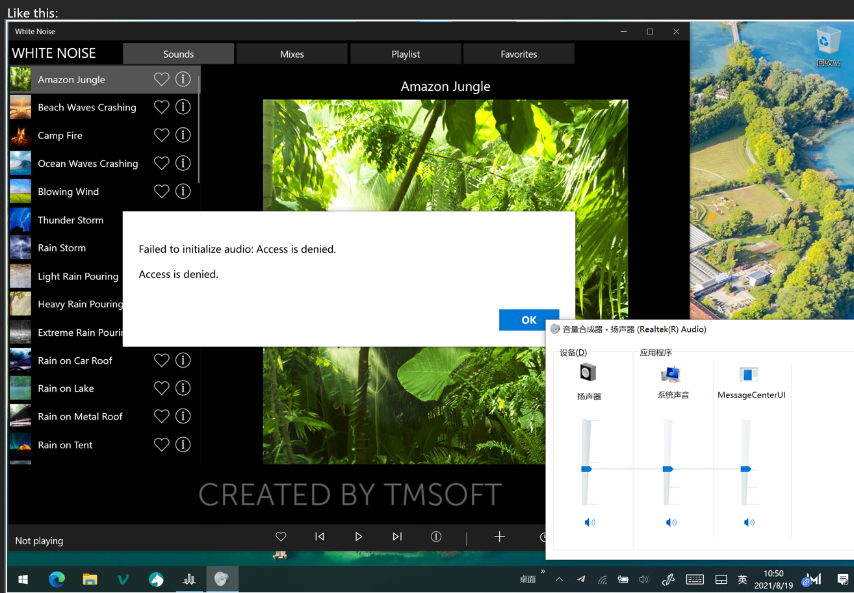Open the 英 input language switcher
Viewport: 854px width, 593px height.
pyautogui.click(x=742, y=579)
